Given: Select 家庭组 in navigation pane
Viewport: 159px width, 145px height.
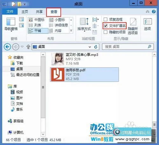Looking at the screenshot, I should click(x=16, y=121).
